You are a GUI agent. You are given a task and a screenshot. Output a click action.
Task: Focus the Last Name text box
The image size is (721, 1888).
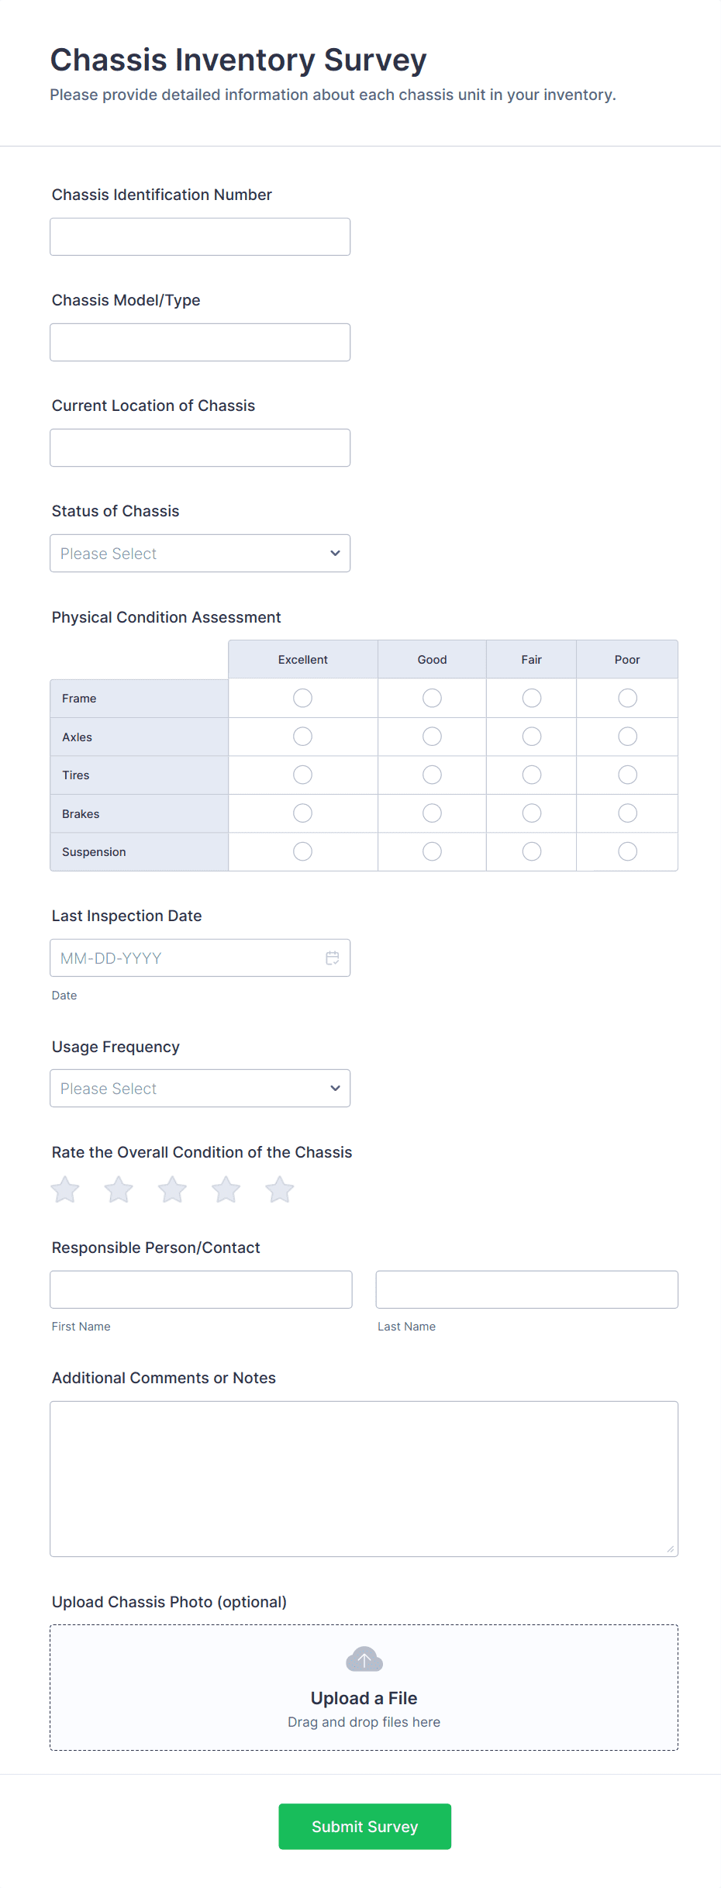[x=526, y=1289]
